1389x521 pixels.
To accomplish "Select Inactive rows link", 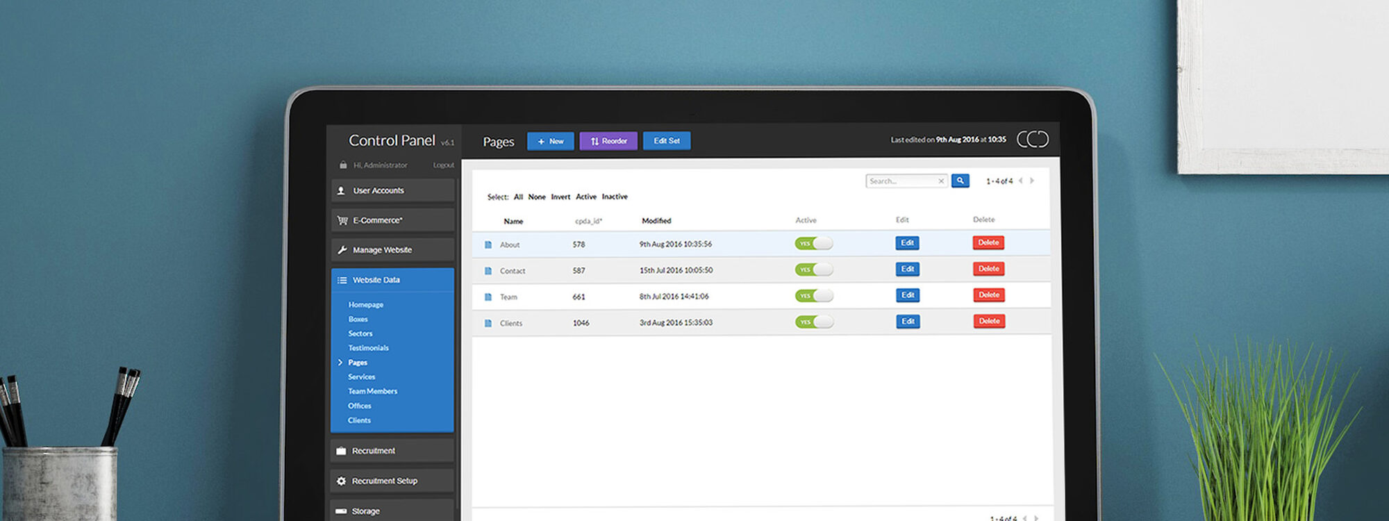I will [615, 197].
